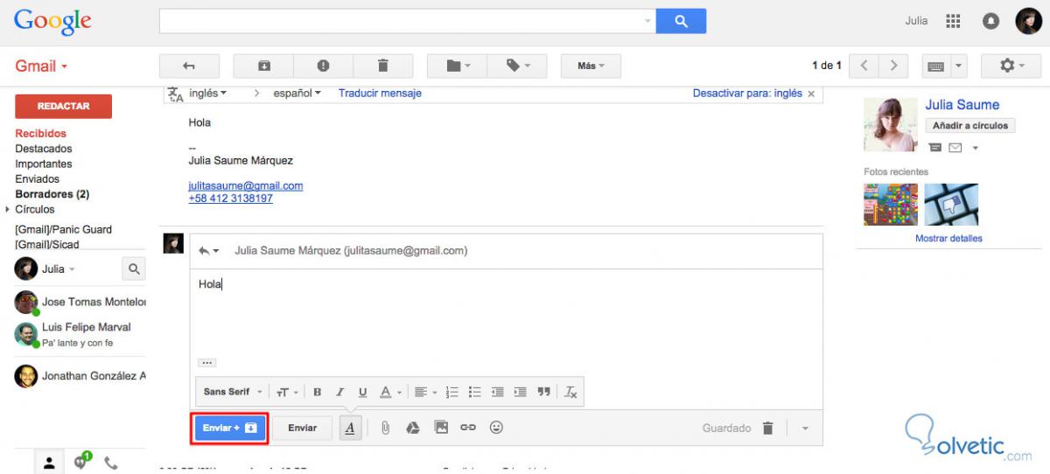Open Destacados folder
1050x474 pixels.
[44, 149]
